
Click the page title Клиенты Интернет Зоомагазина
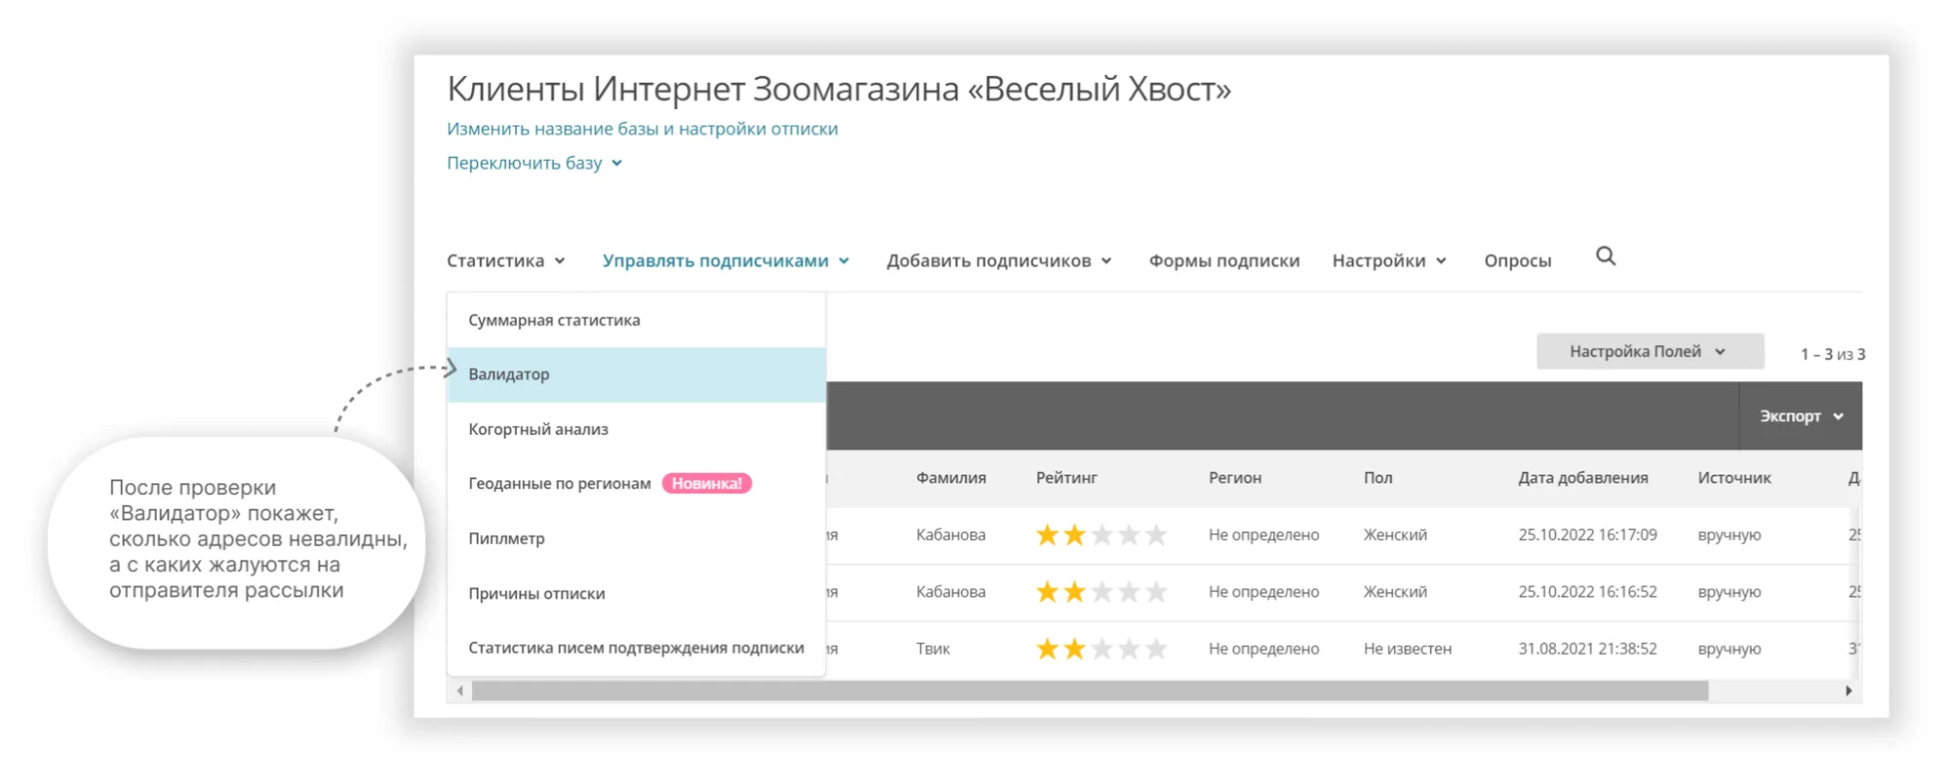tap(838, 89)
